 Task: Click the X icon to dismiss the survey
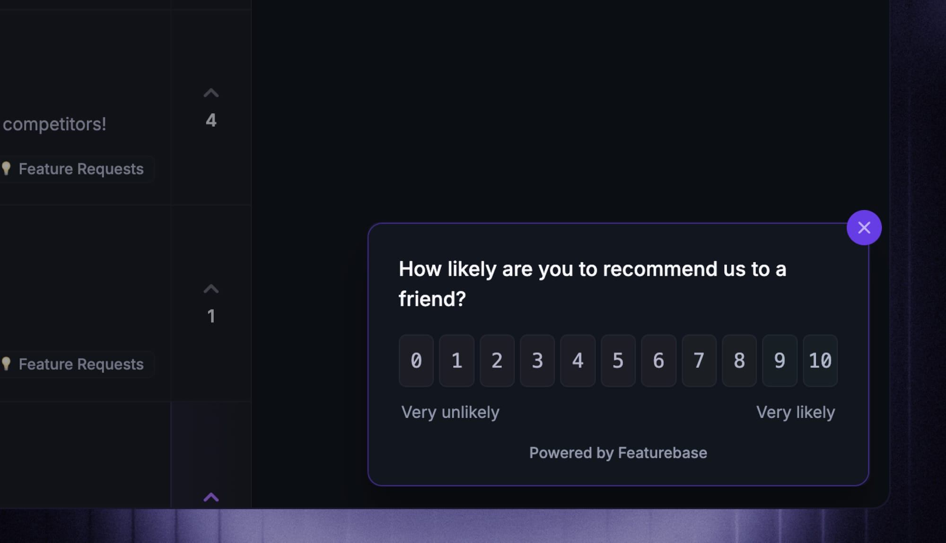tap(864, 228)
